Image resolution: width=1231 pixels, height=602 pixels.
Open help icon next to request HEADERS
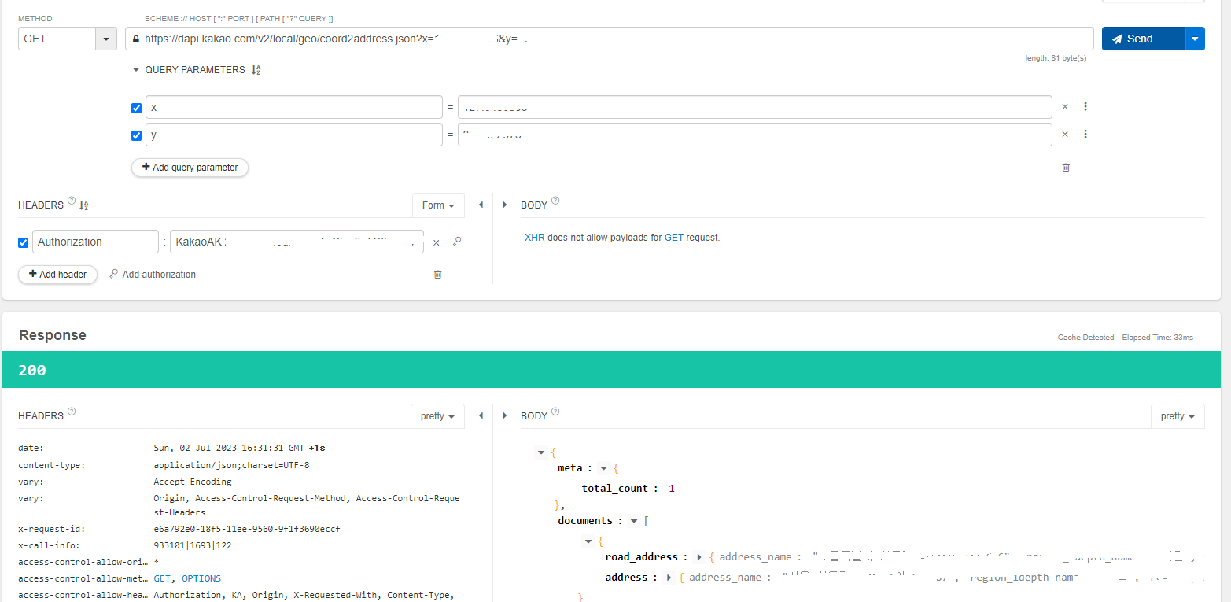click(72, 201)
